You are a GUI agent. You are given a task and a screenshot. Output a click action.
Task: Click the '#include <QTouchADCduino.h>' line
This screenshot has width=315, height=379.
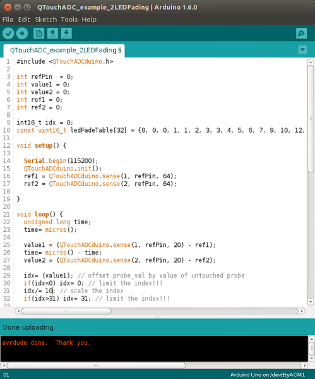point(65,61)
